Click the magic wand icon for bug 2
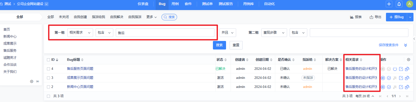Image resolution: width=416 pixels, height=102 pixels. pos(395,87)
